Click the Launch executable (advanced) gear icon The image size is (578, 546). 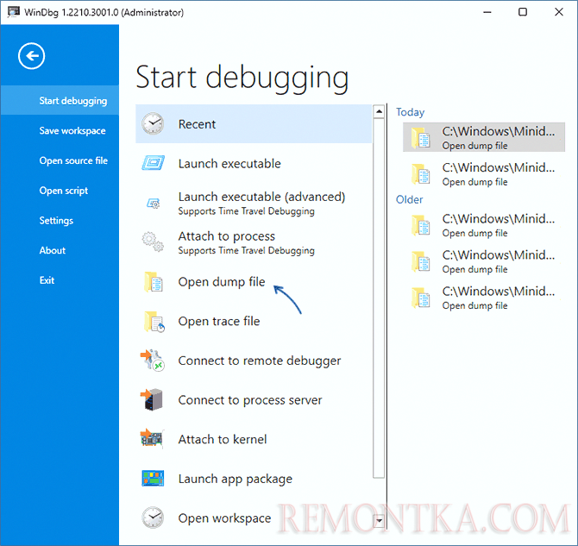pos(153,204)
